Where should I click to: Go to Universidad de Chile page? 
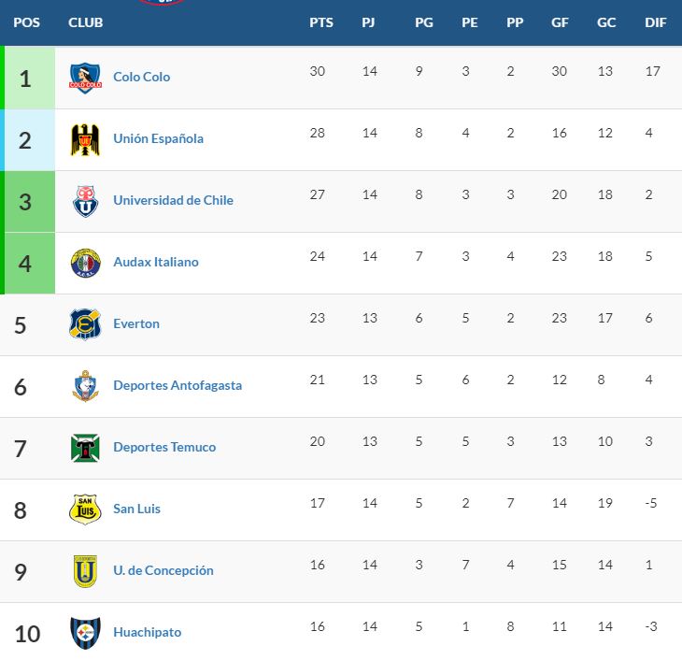(173, 200)
